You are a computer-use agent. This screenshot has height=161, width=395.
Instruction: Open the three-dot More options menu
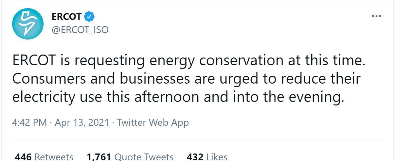click(x=376, y=16)
